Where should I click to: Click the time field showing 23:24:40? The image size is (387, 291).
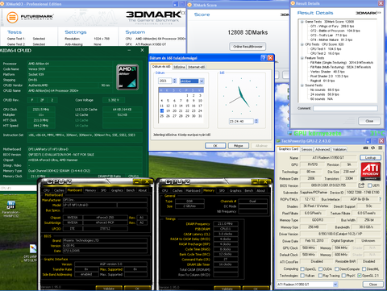pos(241,122)
